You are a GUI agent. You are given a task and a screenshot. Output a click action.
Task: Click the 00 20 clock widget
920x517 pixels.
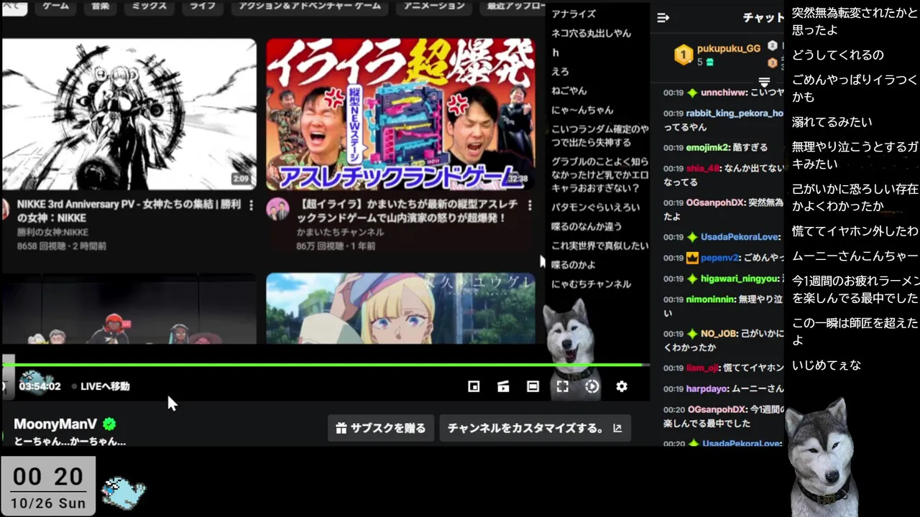48,486
